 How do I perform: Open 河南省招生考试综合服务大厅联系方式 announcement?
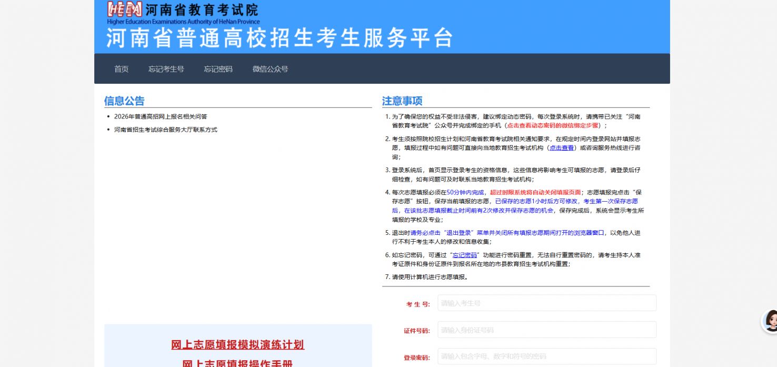point(166,130)
